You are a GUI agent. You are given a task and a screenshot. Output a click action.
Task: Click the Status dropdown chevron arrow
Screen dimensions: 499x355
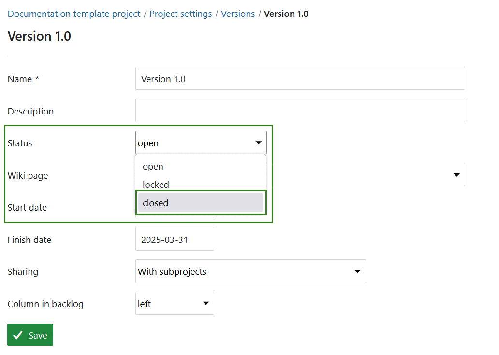[x=258, y=142]
